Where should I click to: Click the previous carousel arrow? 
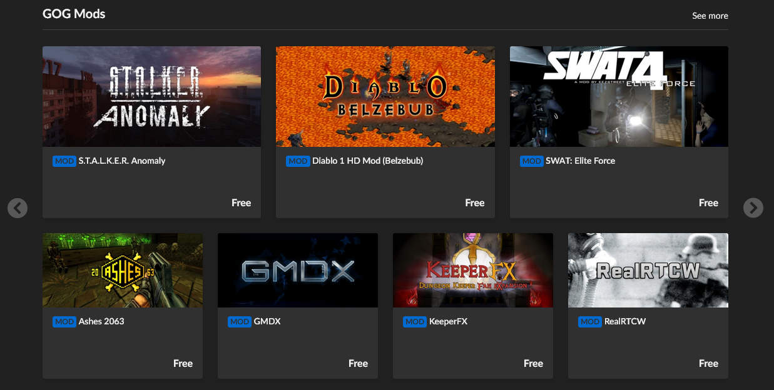coord(18,207)
